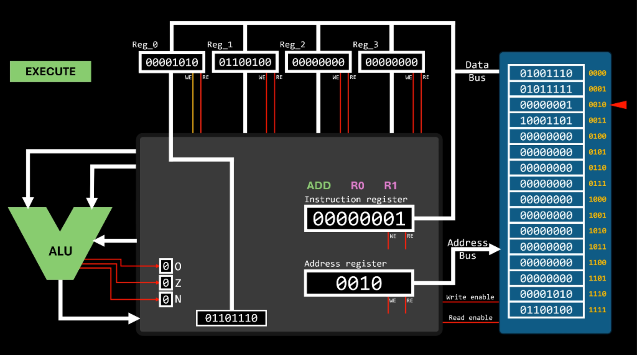637x355 pixels.
Task: Click the green ALU shape
Action: click(x=61, y=250)
